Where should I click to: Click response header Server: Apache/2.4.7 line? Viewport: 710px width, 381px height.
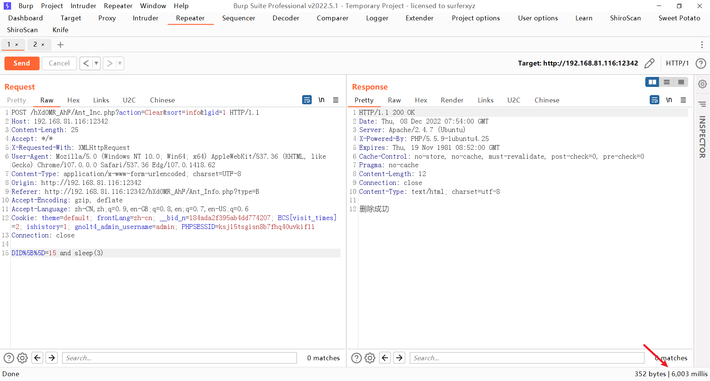click(412, 130)
